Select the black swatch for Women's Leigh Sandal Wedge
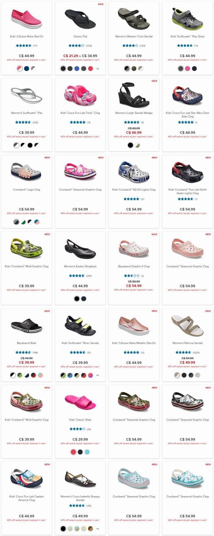214x536 pixels. [x=130, y=145]
